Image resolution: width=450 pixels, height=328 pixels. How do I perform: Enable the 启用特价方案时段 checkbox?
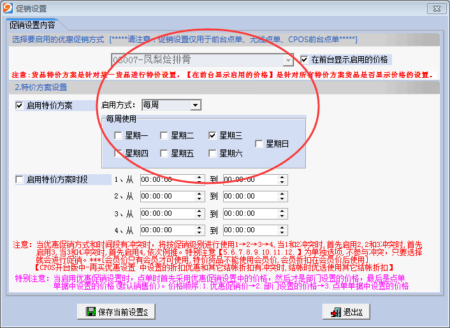tap(19, 180)
